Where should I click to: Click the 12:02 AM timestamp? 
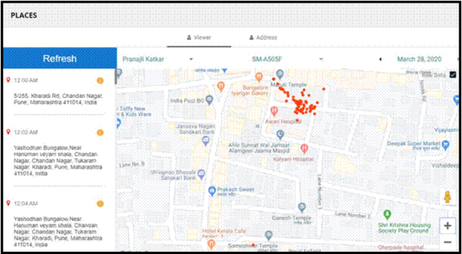tap(26, 132)
